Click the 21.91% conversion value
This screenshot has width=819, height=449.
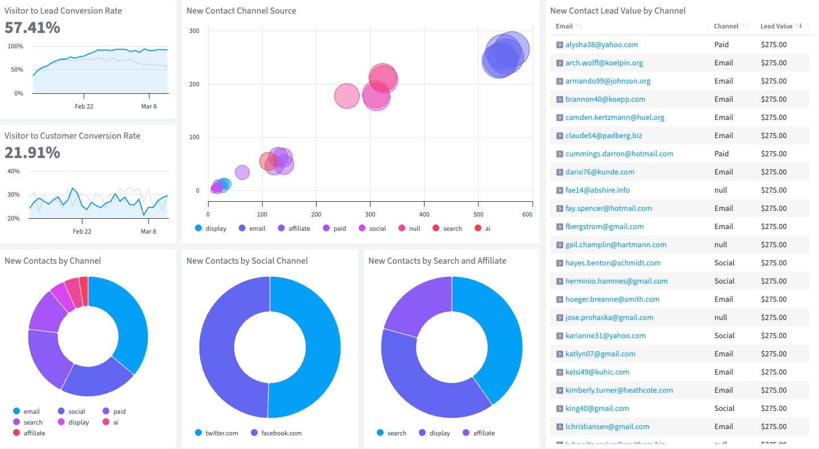pyautogui.click(x=32, y=152)
